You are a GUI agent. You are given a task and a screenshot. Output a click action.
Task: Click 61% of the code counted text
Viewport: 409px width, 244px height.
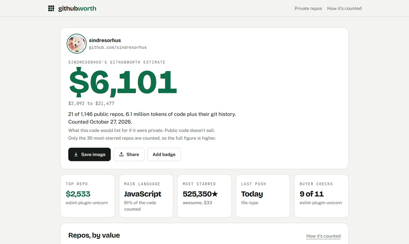(140, 206)
